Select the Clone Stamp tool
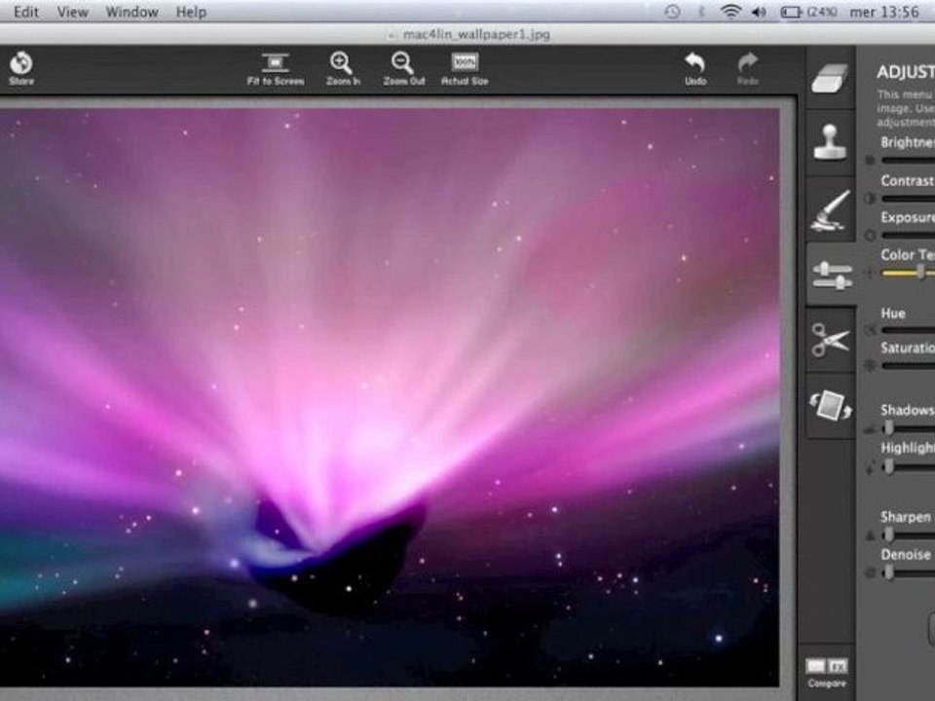Viewport: 935px width, 701px height. pos(830,142)
